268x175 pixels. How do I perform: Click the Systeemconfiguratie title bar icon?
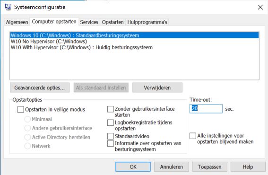pos(8,7)
